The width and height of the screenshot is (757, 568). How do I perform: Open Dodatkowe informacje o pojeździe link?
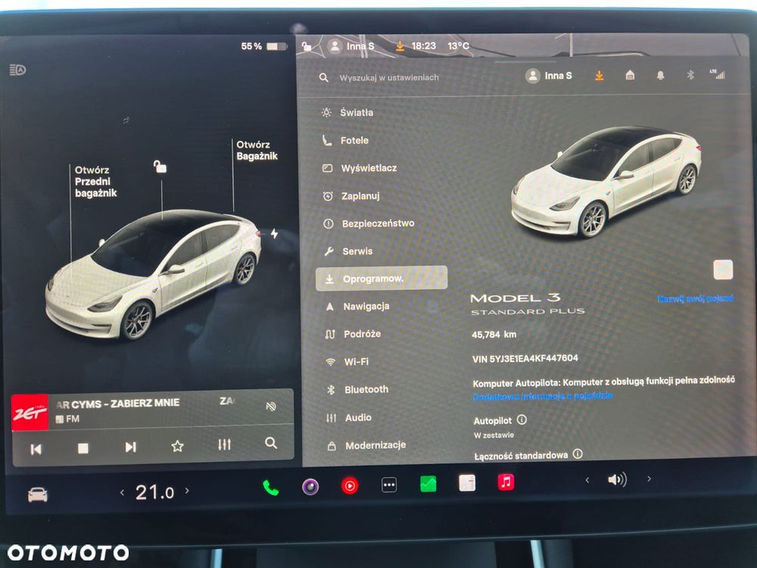pyautogui.click(x=543, y=396)
